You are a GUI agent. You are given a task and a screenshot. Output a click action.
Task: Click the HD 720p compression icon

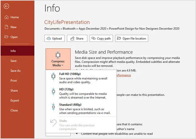53,92
